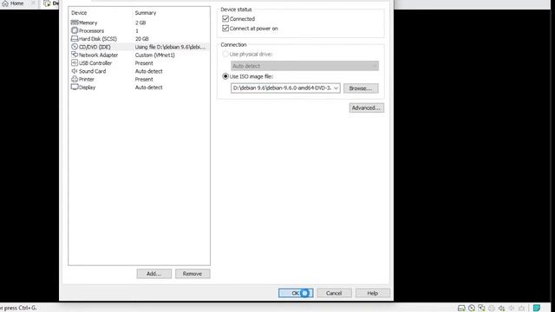
Task: Select the Memory device icon
Action: coord(75,23)
